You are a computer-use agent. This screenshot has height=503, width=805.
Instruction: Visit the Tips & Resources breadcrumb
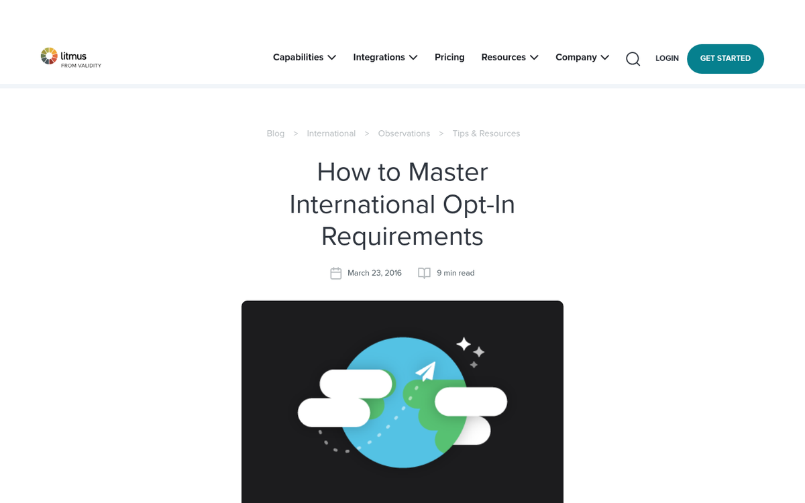tap(486, 133)
